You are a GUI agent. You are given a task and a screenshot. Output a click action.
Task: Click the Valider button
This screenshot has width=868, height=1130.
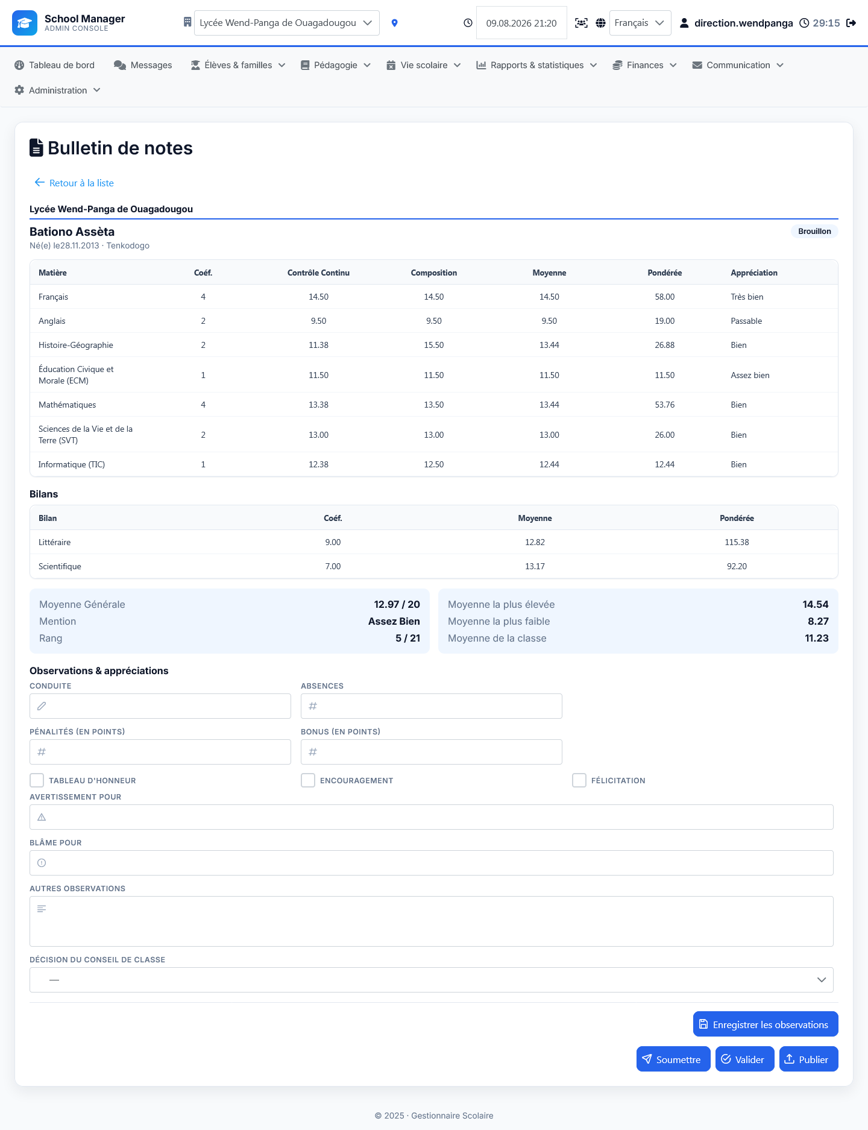pos(744,1059)
